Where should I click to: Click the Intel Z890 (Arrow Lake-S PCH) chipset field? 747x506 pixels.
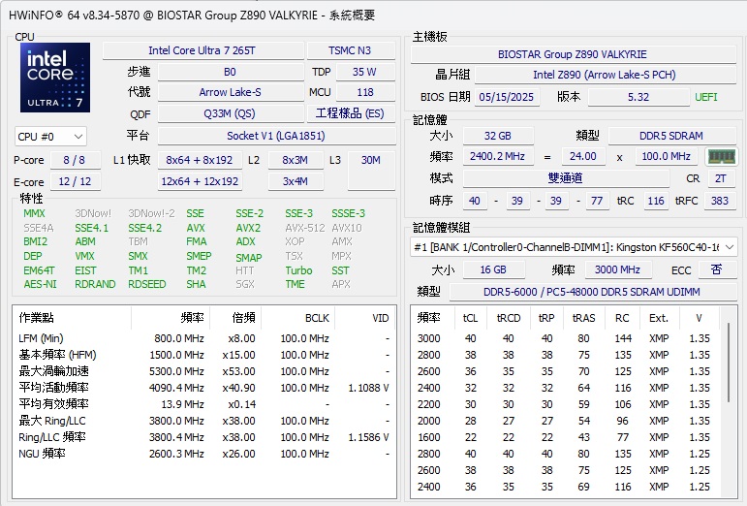[603, 75]
